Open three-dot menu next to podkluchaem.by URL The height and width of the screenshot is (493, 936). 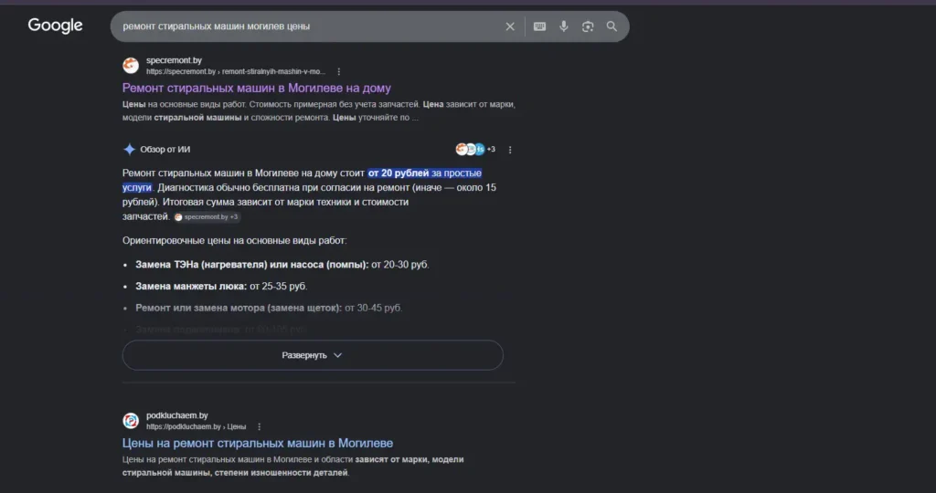(259, 427)
